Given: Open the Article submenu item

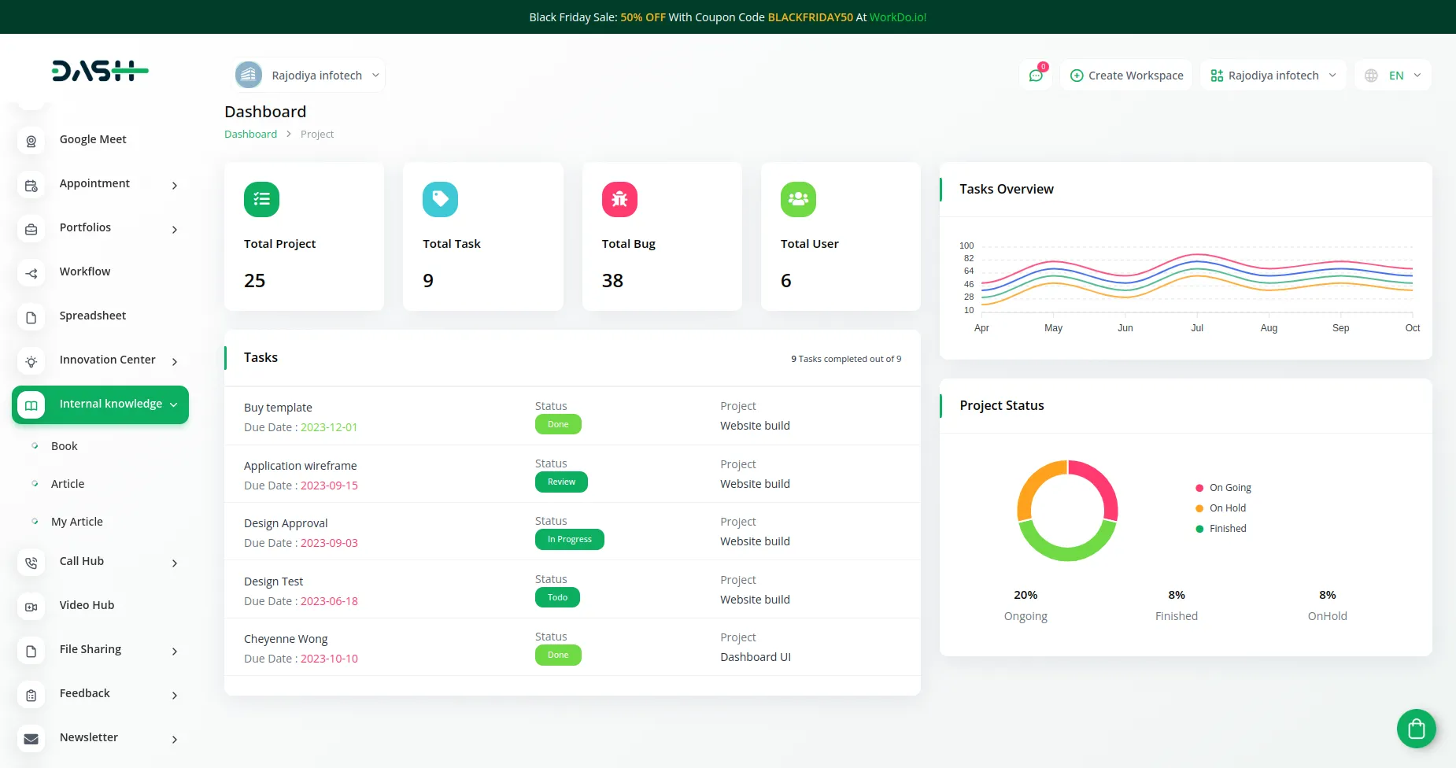Looking at the screenshot, I should click(x=68, y=484).
